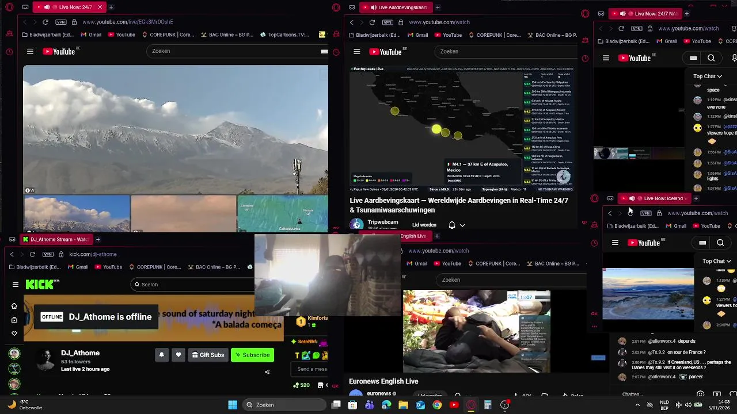Open Calculator from the taskbar
This screenshot has height=414, width=737.
click(488, 405)
